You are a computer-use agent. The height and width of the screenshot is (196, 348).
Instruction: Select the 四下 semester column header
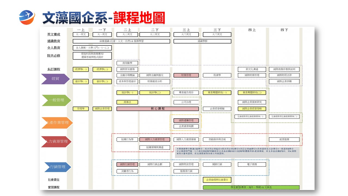pyautogui.click(x=284, y=30)
